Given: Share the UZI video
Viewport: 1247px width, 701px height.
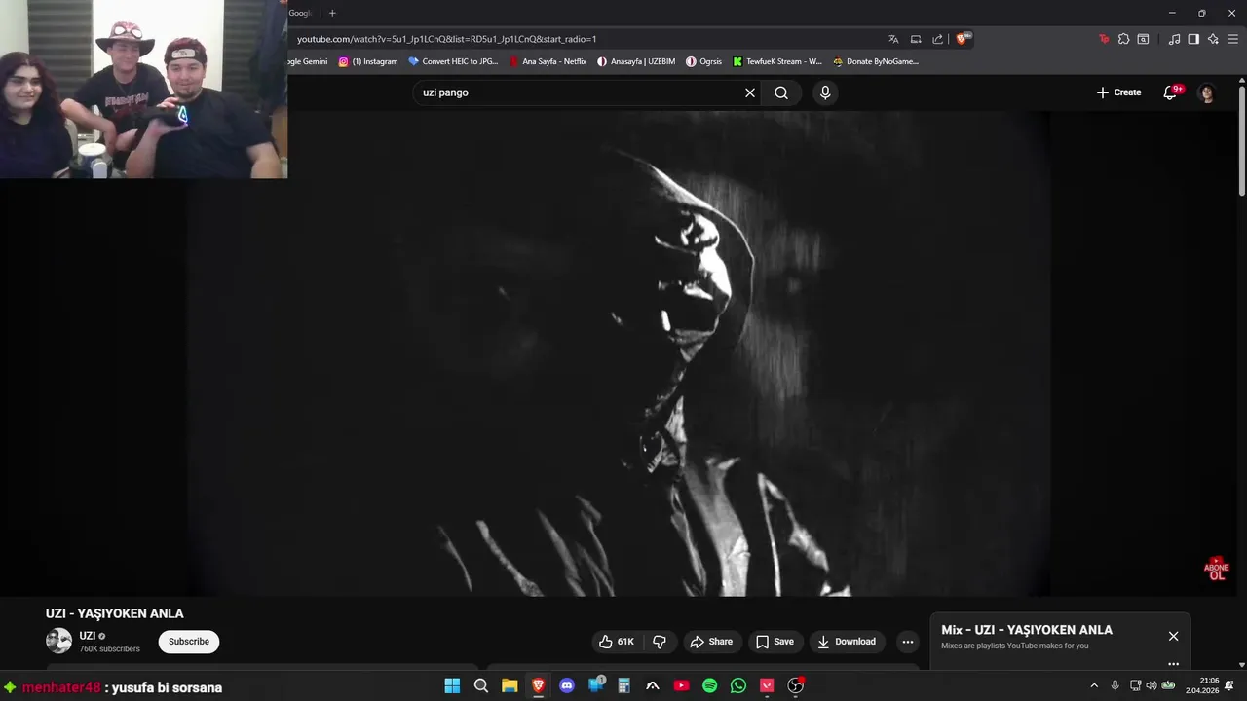Looking at the screenshot, I should [711, 642].
